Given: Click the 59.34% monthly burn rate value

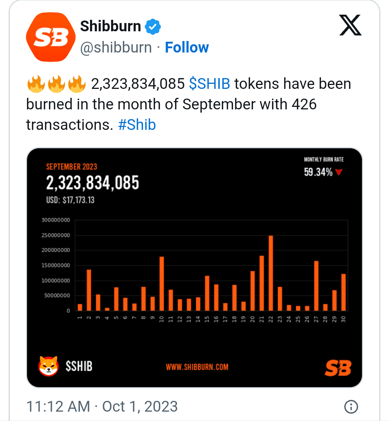Looking at the screenshot, I should pos(319,172).
